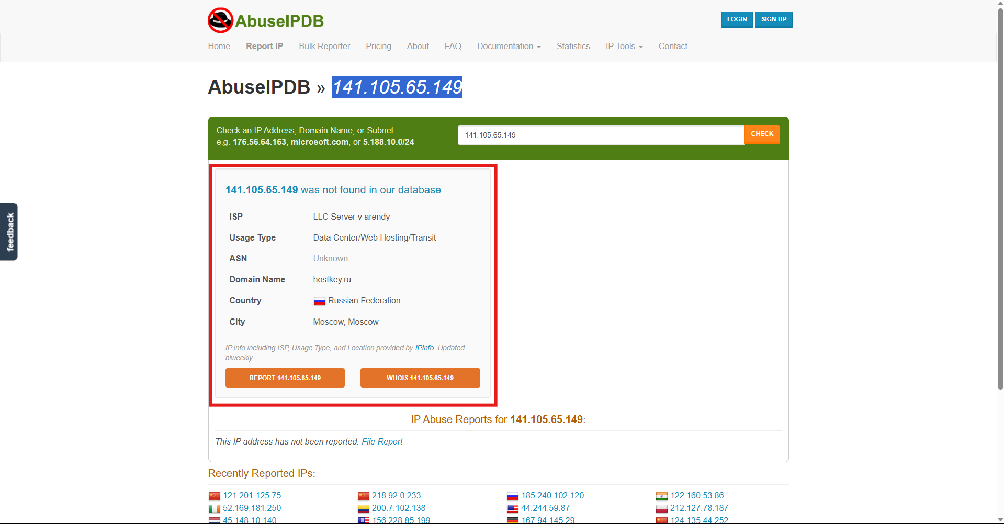Open recently reported IP 185.240.102.120

(x=552, y=495)
